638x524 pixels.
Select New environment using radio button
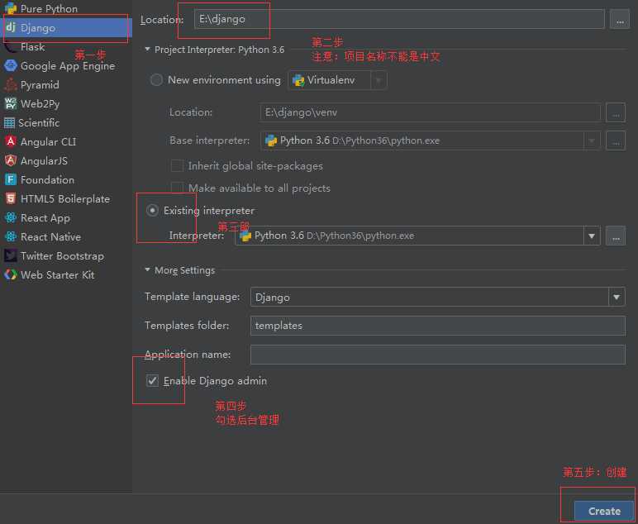[x=157, y=80]
